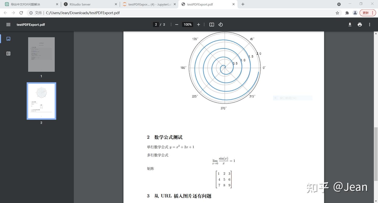This screenshot has width=378, height=203.
Task: Click the 文件 label in address bar
Action: coord(38,13)
